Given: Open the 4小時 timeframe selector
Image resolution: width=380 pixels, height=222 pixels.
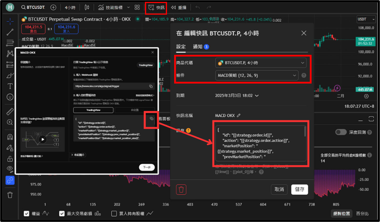Looking at the screenshot, I should coord(70,8).
